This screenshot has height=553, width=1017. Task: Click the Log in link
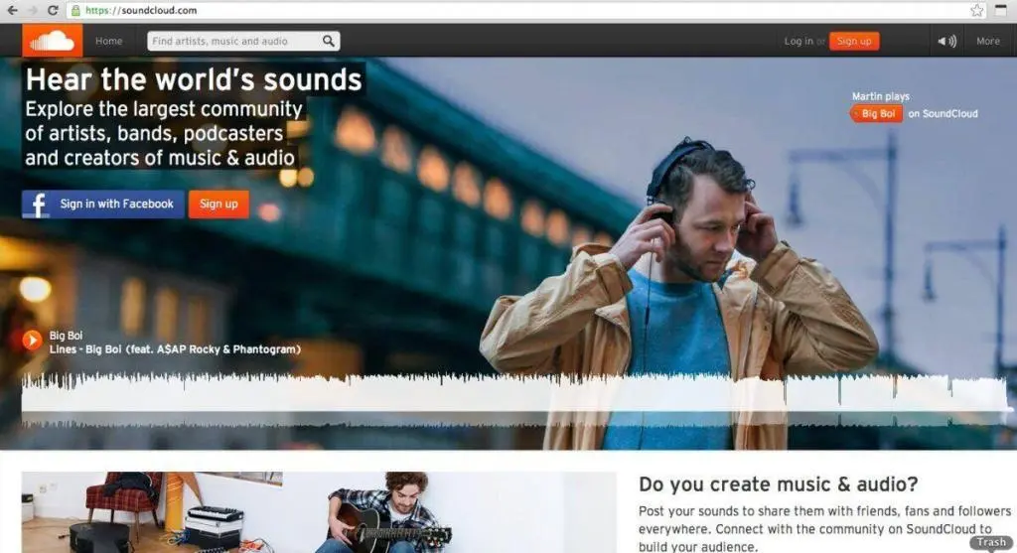tap(798, 41)
